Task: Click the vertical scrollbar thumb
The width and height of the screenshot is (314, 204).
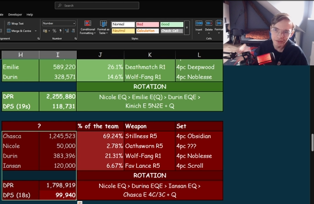Action: point(312,143)
